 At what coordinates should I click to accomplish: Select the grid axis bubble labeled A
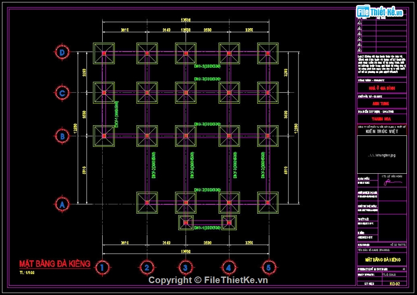(62, 204)
